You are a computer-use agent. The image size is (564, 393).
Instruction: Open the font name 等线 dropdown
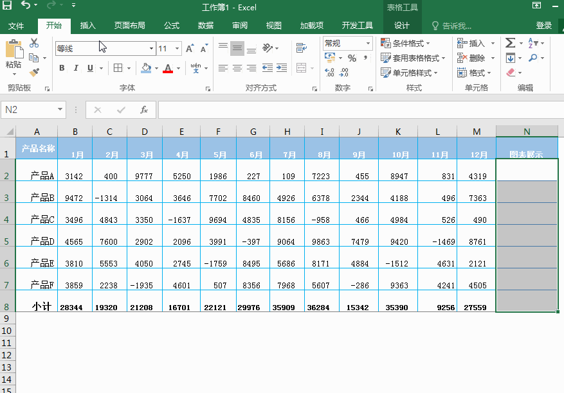pyautogui.click(x=151, y=49)
